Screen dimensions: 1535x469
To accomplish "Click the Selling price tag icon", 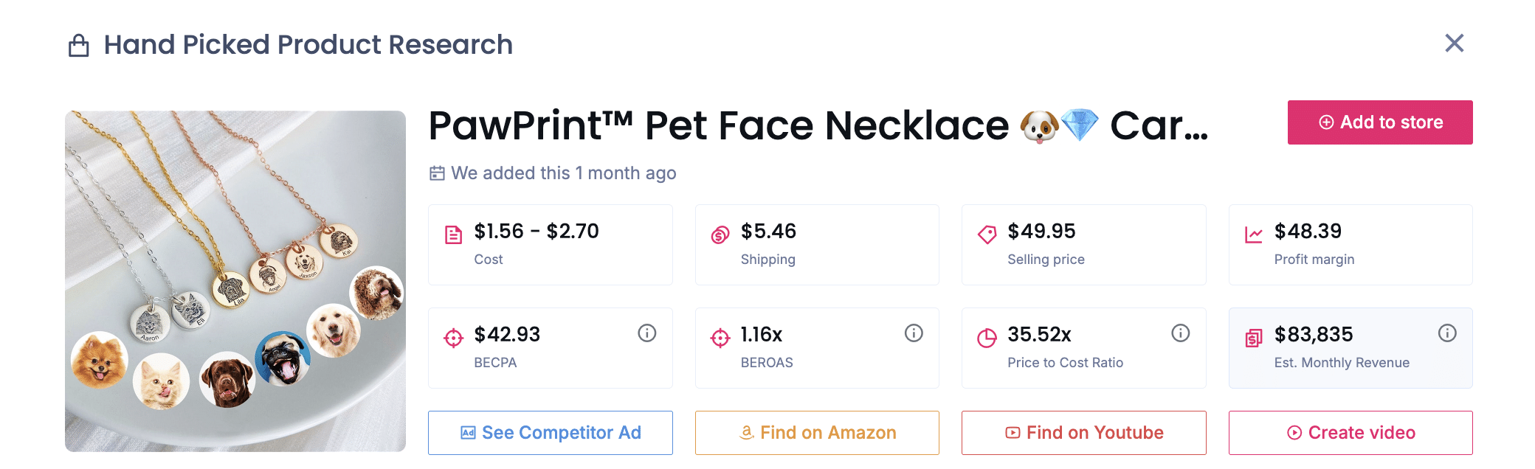I will (x=987, y=235).
